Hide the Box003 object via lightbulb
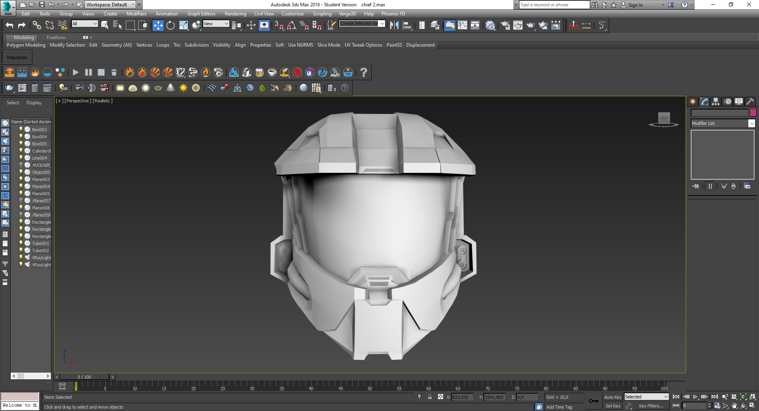The height and width of the screenshot is (411, 759). tap(21, 129)
